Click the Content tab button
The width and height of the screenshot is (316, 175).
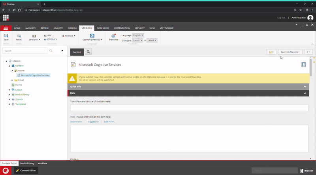(x=77, y=52)
